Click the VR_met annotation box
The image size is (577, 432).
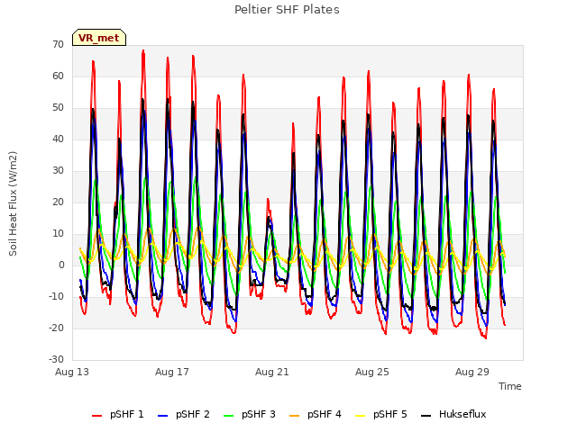(x=99, y=38)
